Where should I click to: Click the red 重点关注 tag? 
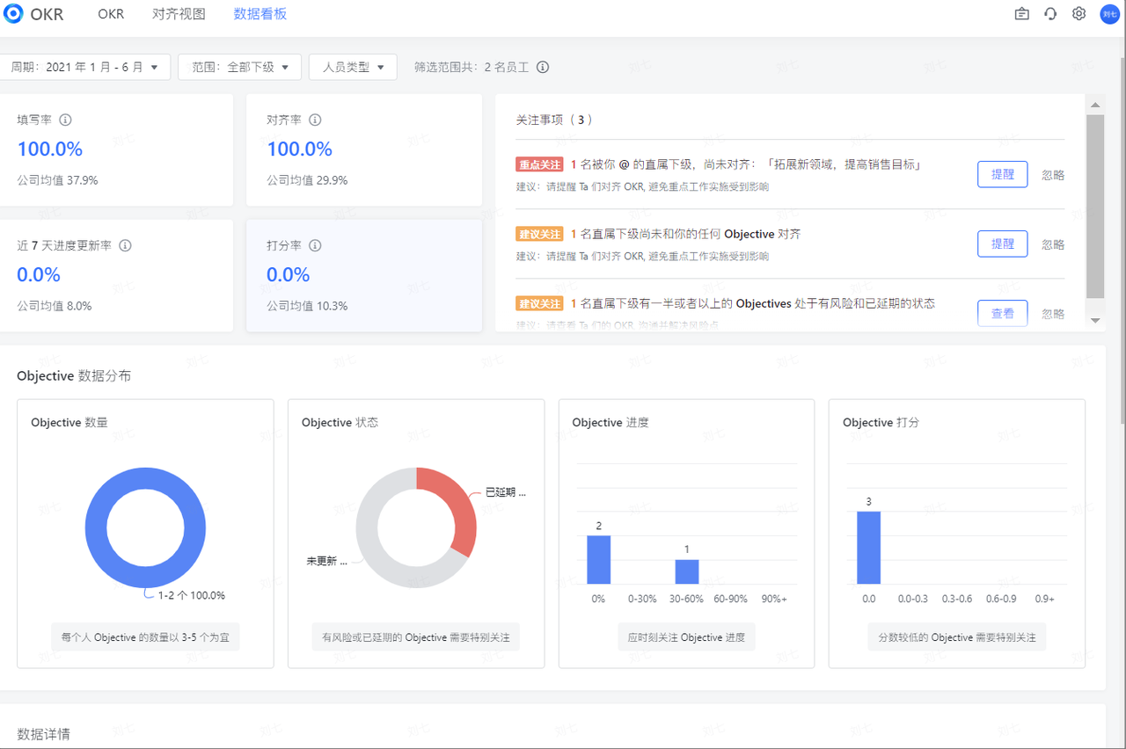tap(539, 164)
